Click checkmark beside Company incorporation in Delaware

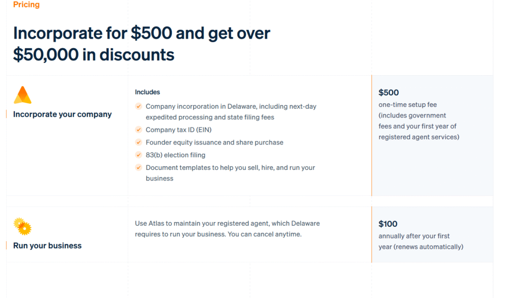[139, 106]
